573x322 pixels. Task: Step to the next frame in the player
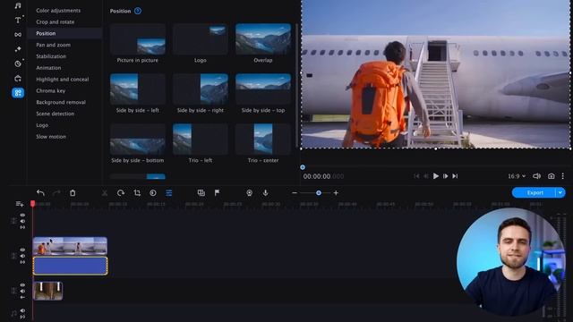pos(446,176)
